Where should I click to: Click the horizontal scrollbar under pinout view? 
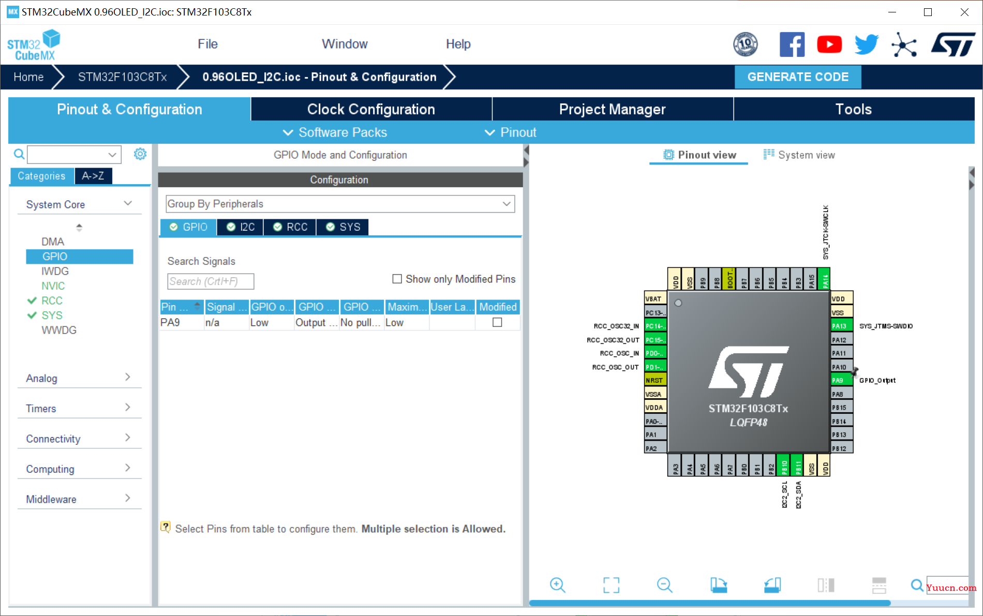click(x=710, y=603)
